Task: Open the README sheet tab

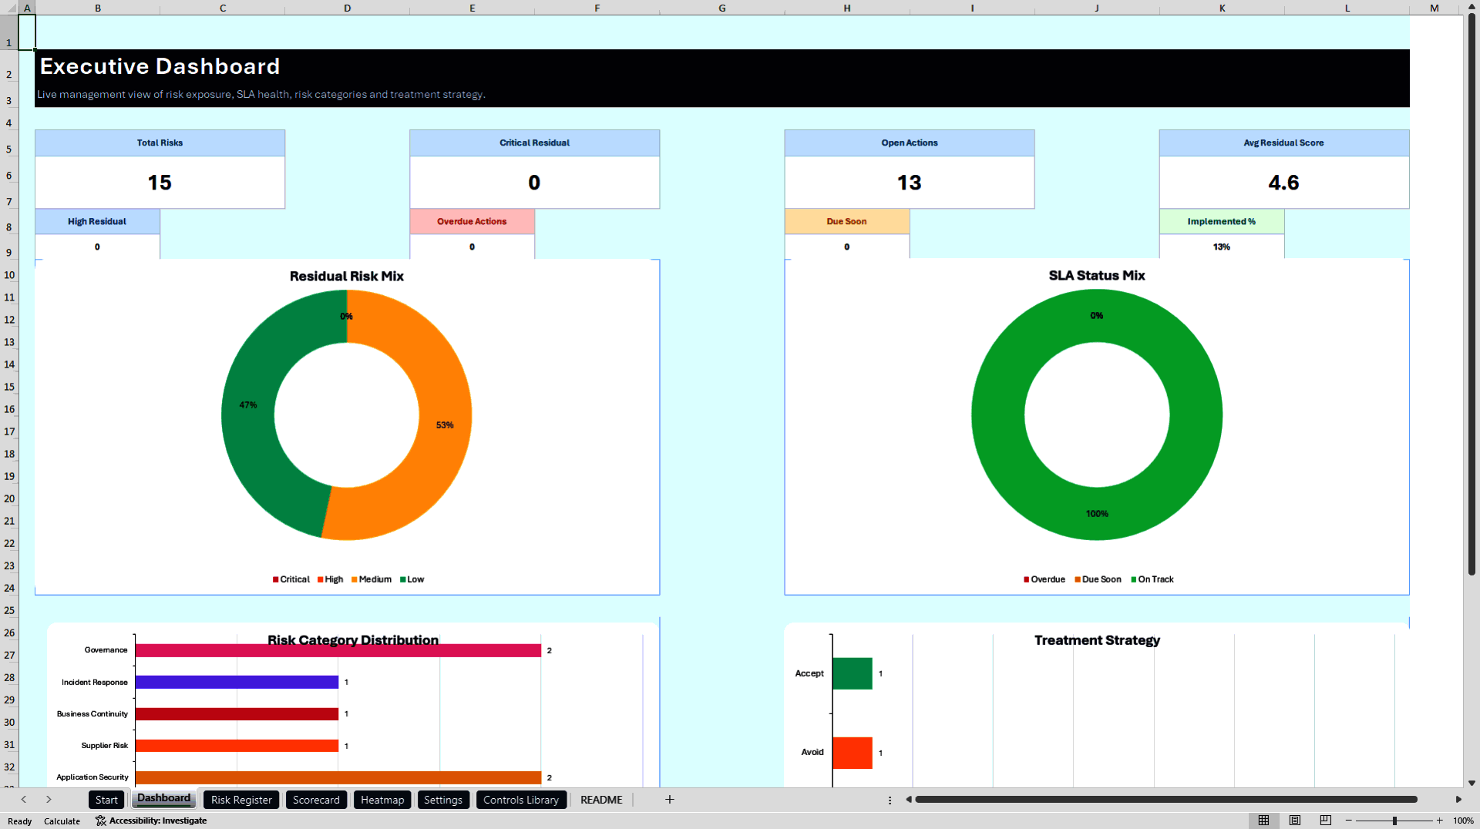Action: [601, 800]
